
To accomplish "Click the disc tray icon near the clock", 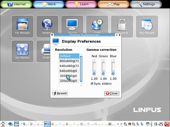I will (x=148, y=124).
